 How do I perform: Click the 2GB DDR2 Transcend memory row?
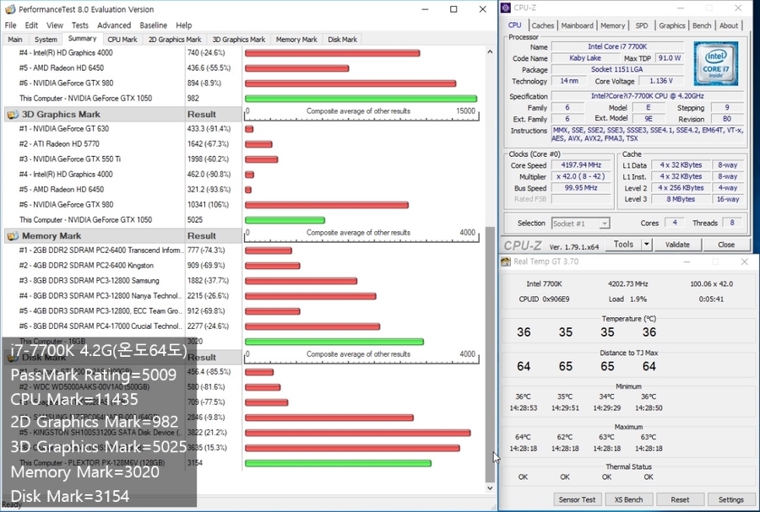tap(122, 251)
